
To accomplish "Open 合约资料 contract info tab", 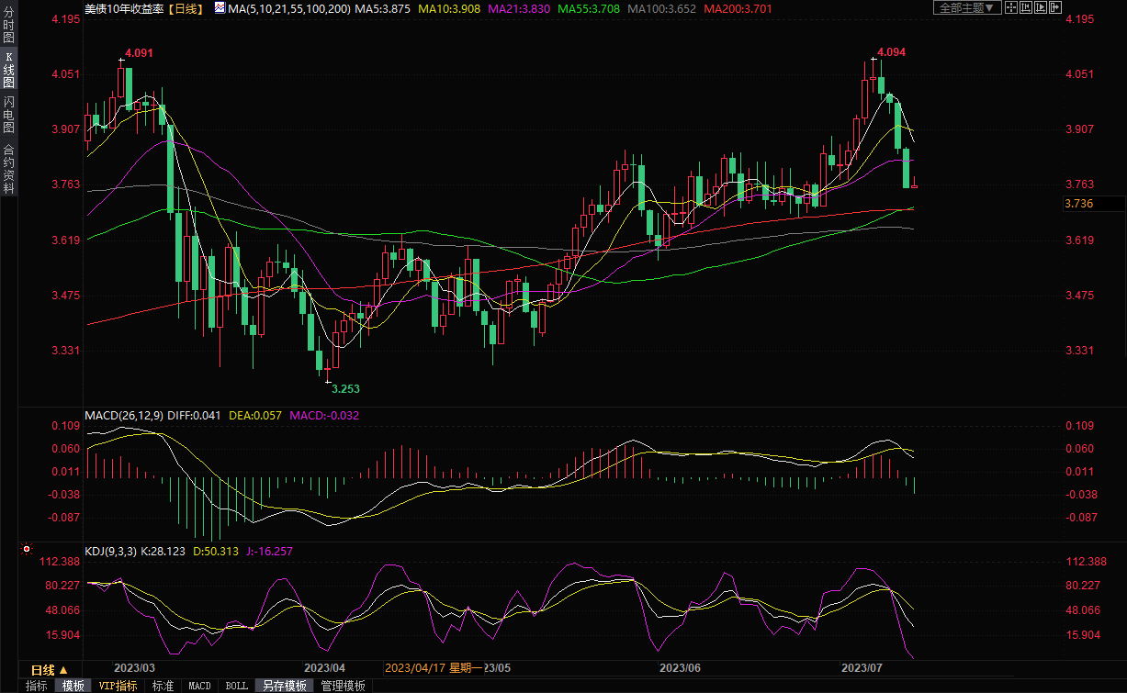I will (x=8, y=168).
